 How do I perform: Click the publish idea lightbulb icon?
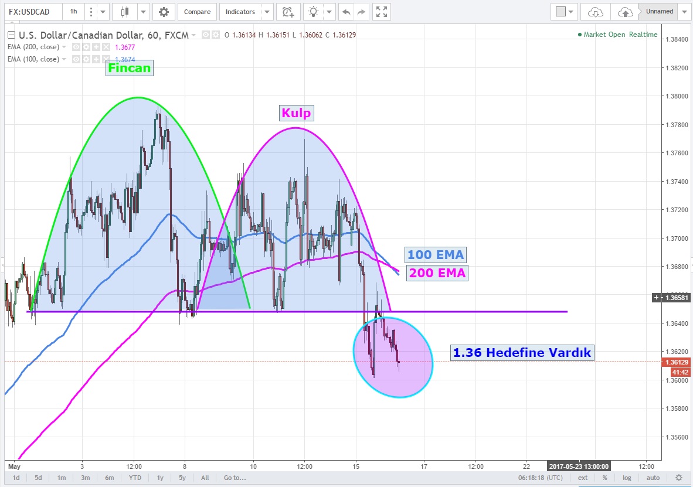pyautogui.click(x=314, y=12)
